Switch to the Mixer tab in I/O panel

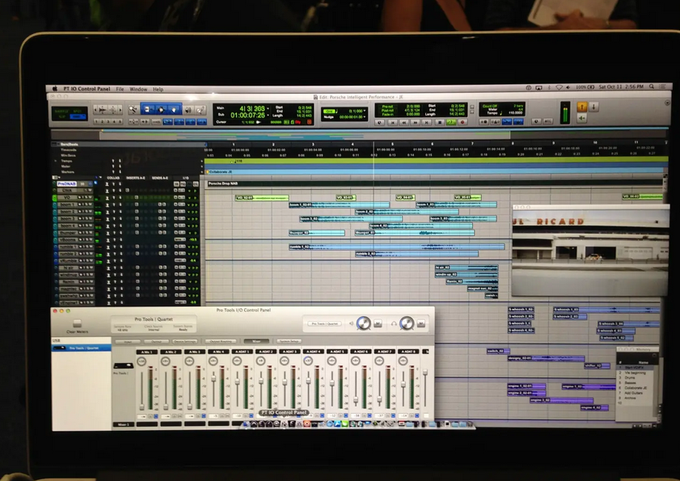[x=256, y=341]
